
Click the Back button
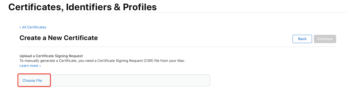(x=302, y=39)
